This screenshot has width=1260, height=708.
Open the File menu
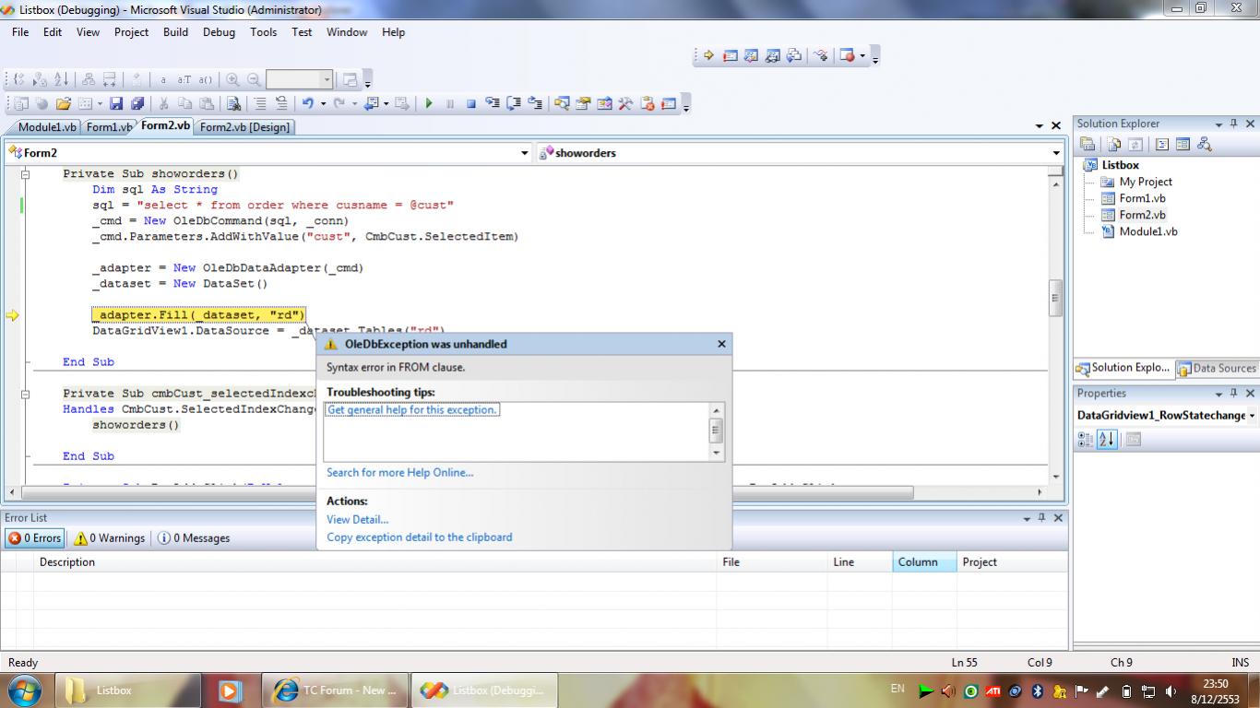coord(20,31)
